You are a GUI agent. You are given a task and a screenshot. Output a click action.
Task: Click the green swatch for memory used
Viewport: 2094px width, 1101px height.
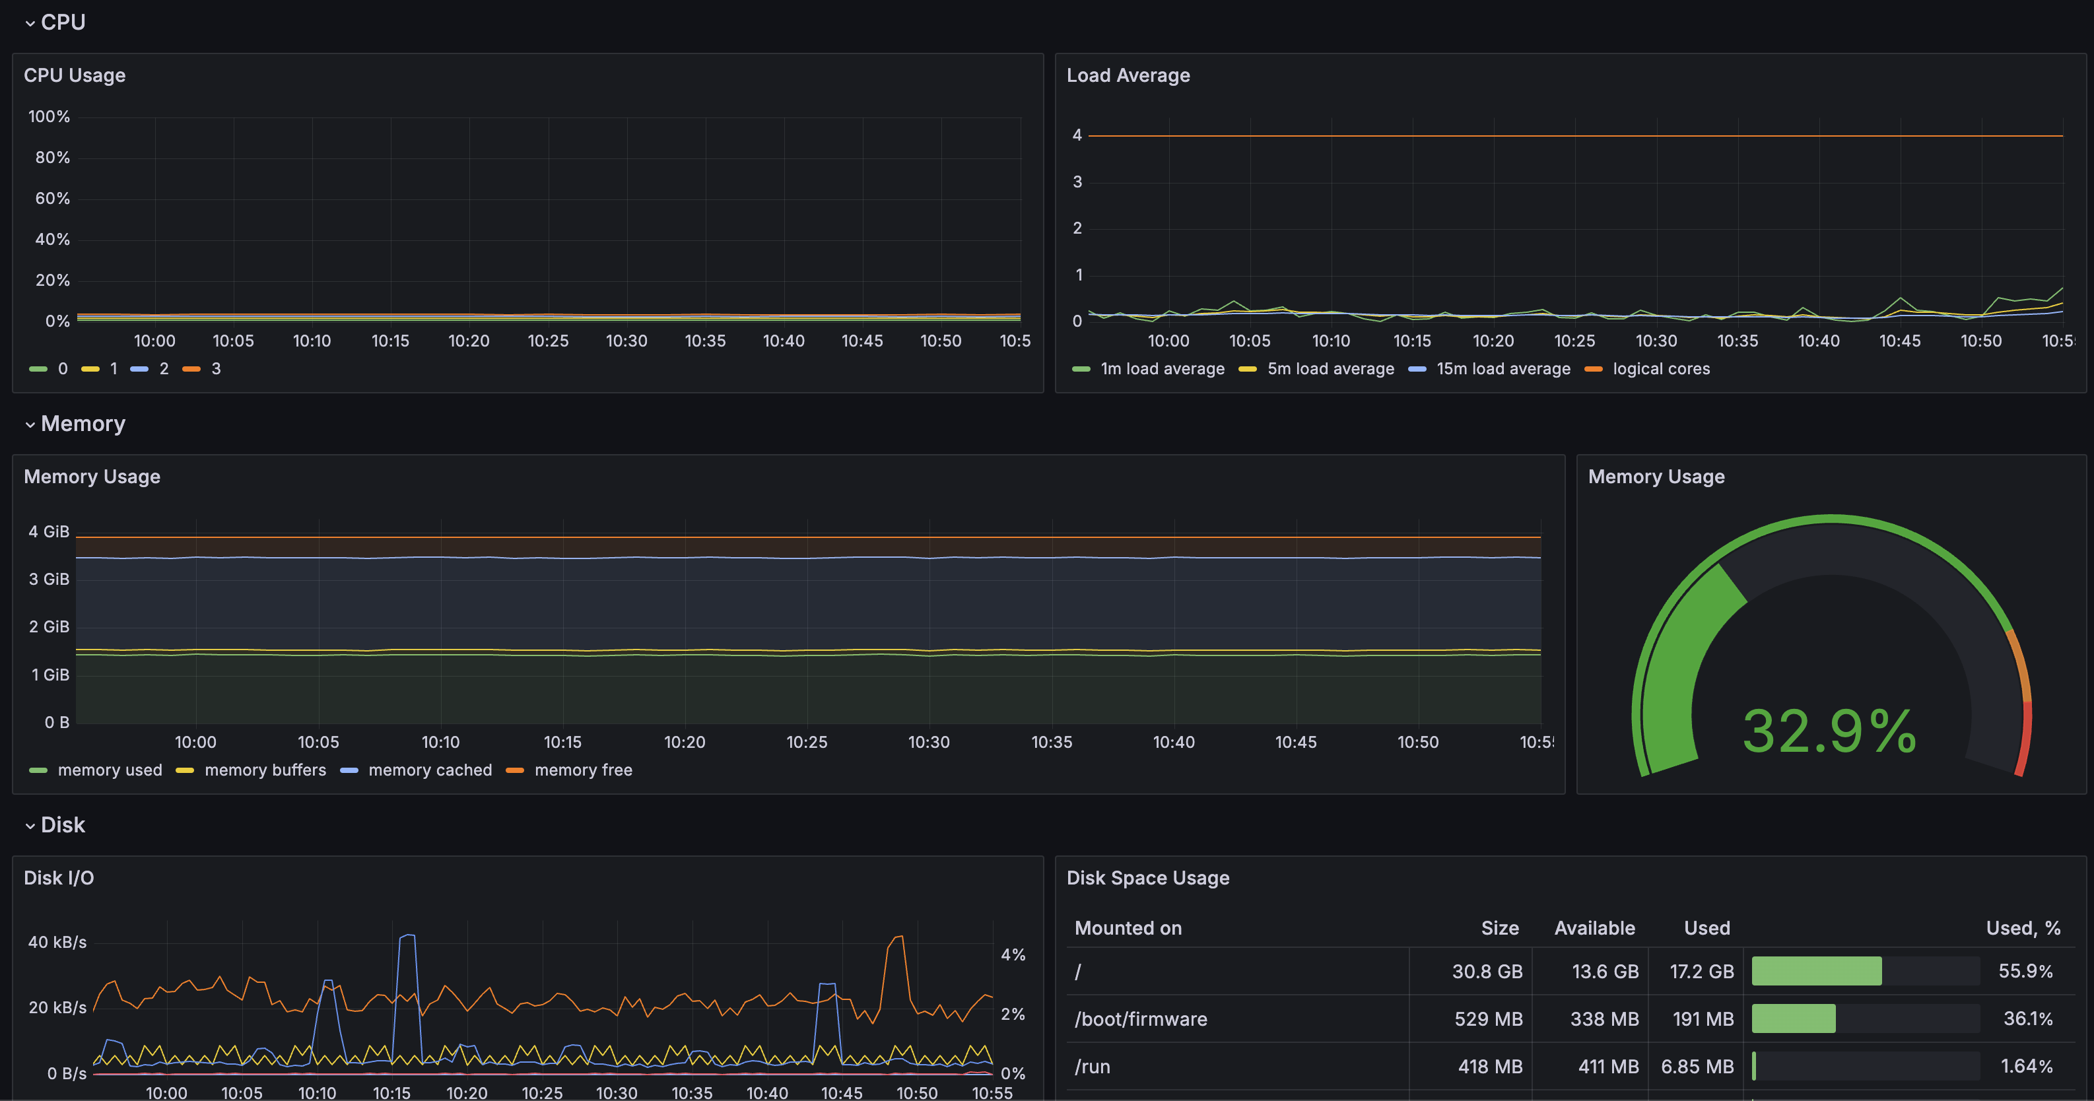pyautogui.click(x=38, y=770)
